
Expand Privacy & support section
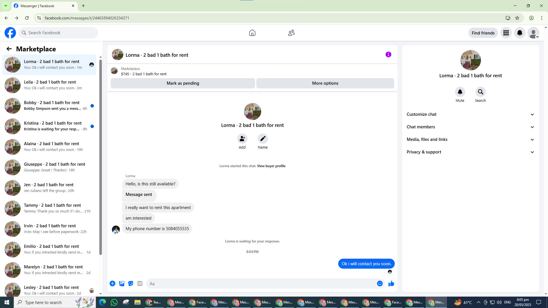[x=470, y=152]
